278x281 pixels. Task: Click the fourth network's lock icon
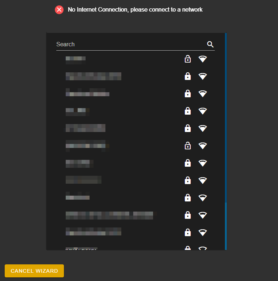[x=188, y=111]
